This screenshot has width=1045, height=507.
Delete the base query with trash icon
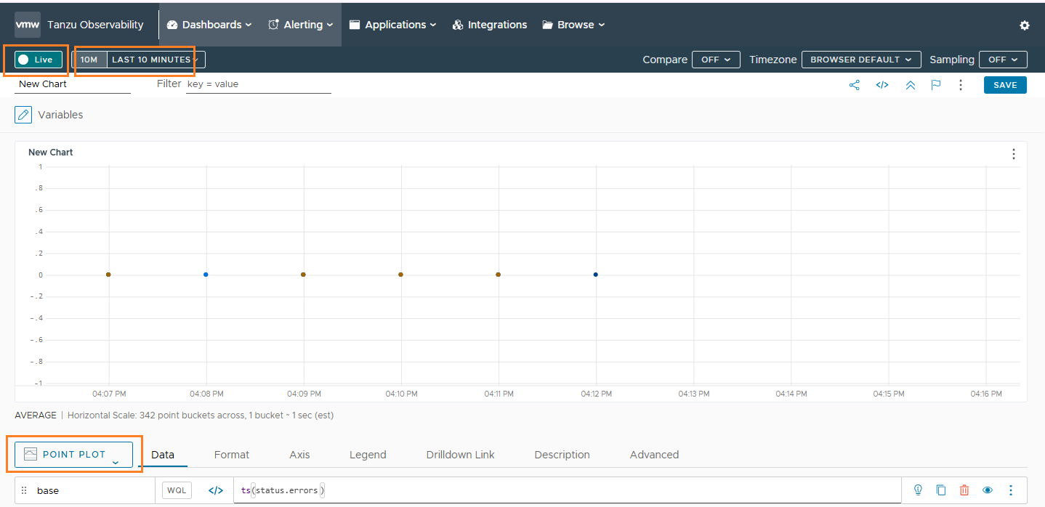click(964, 490)
